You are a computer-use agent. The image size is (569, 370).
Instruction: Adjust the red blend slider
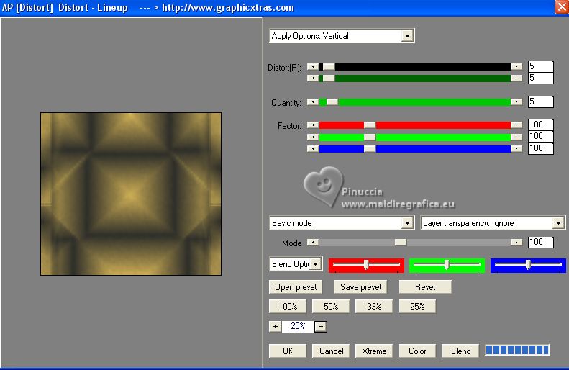click(366, 265)
